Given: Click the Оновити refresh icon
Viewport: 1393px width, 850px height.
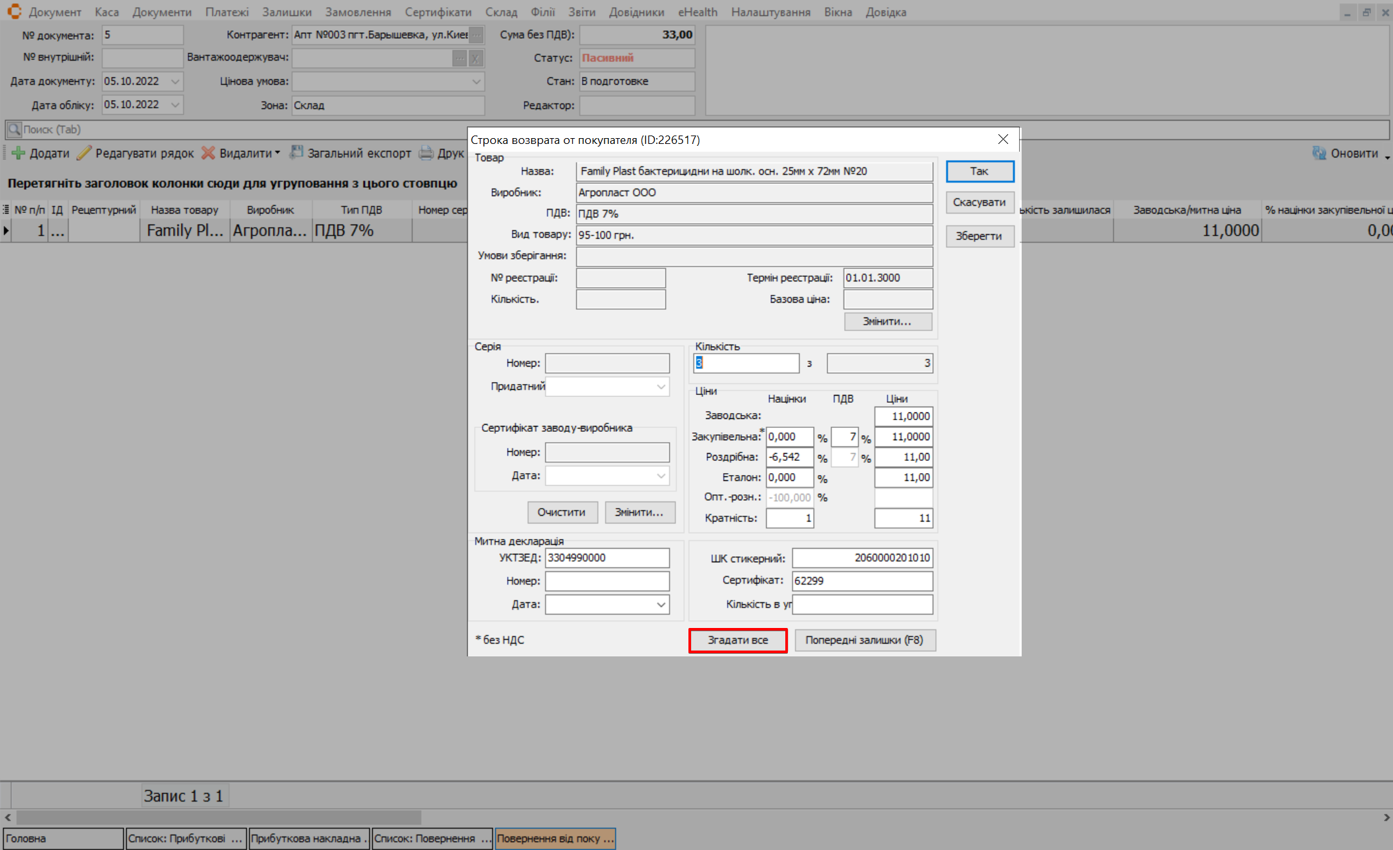Looking at the screenshot, I should point(1319,153).
